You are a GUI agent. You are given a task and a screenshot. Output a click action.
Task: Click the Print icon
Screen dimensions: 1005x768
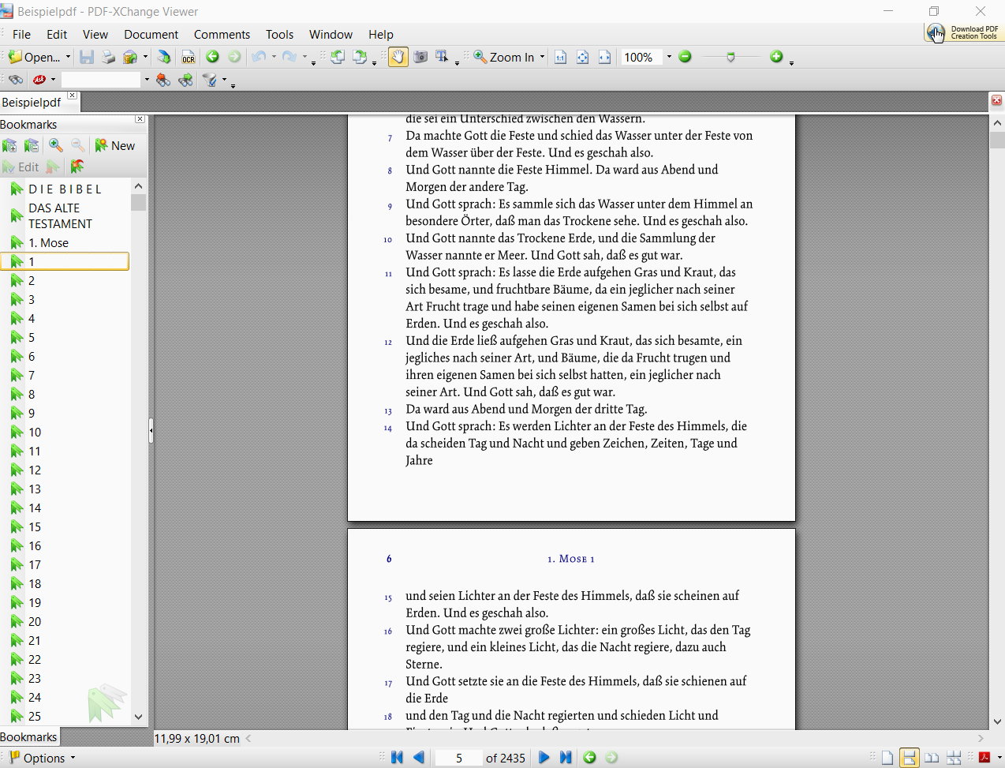108,57
